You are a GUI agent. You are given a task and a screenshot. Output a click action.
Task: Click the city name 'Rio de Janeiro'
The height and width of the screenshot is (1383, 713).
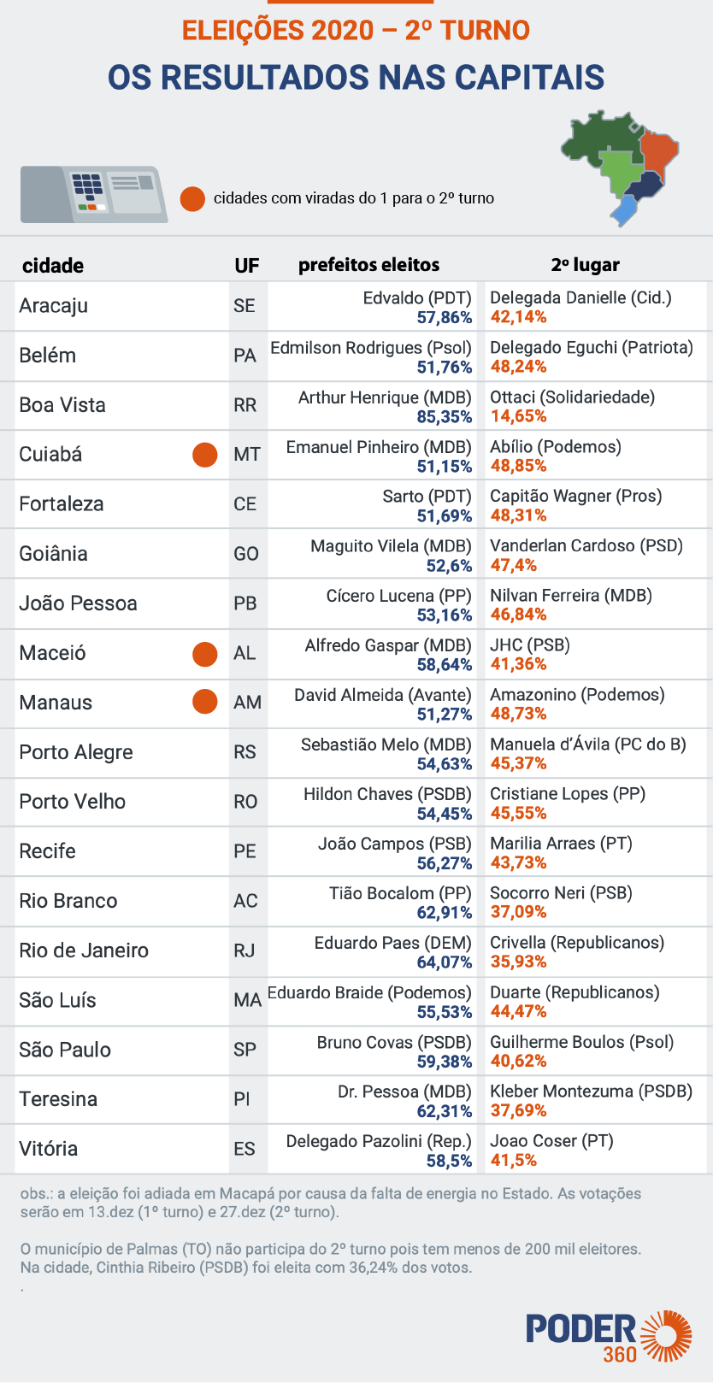(x=84, y=950)
